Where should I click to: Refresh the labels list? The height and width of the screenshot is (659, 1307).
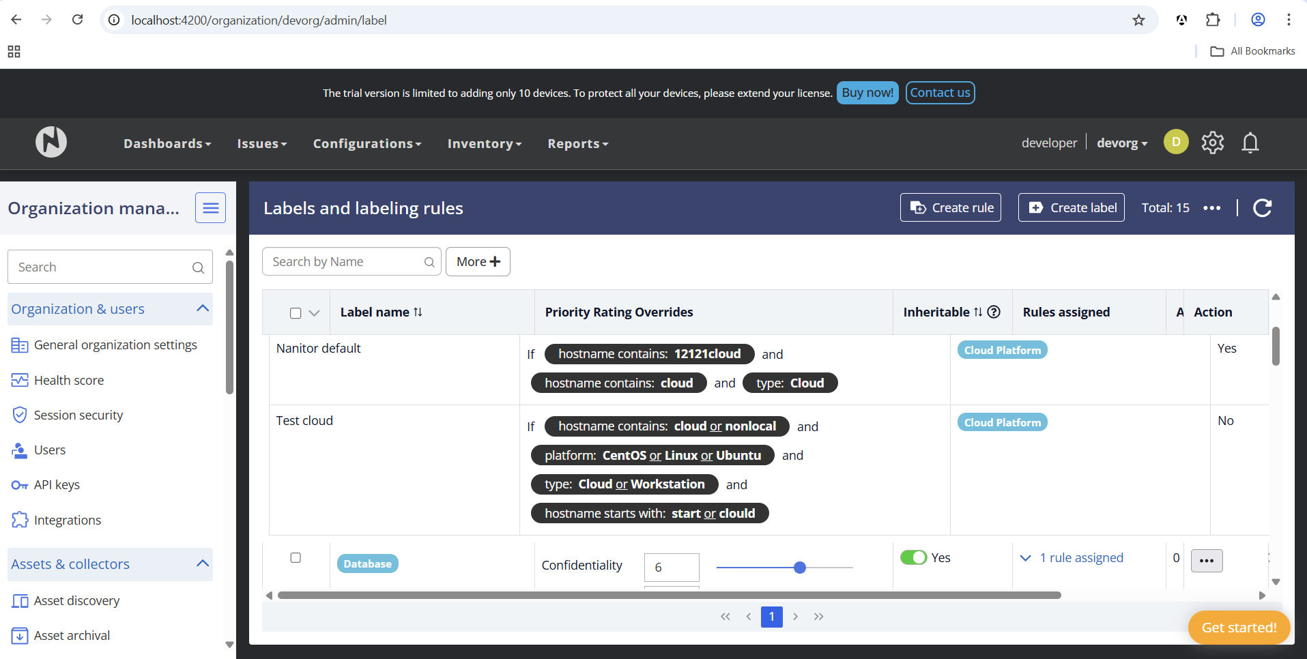(x=1262, y=208)
